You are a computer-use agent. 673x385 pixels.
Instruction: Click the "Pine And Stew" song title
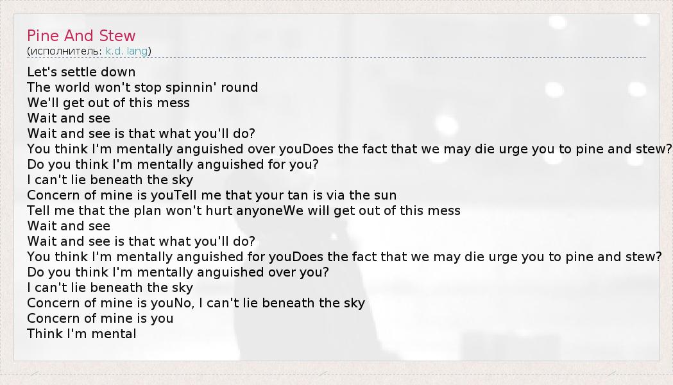pyautogui.click(x=81, y=35)
